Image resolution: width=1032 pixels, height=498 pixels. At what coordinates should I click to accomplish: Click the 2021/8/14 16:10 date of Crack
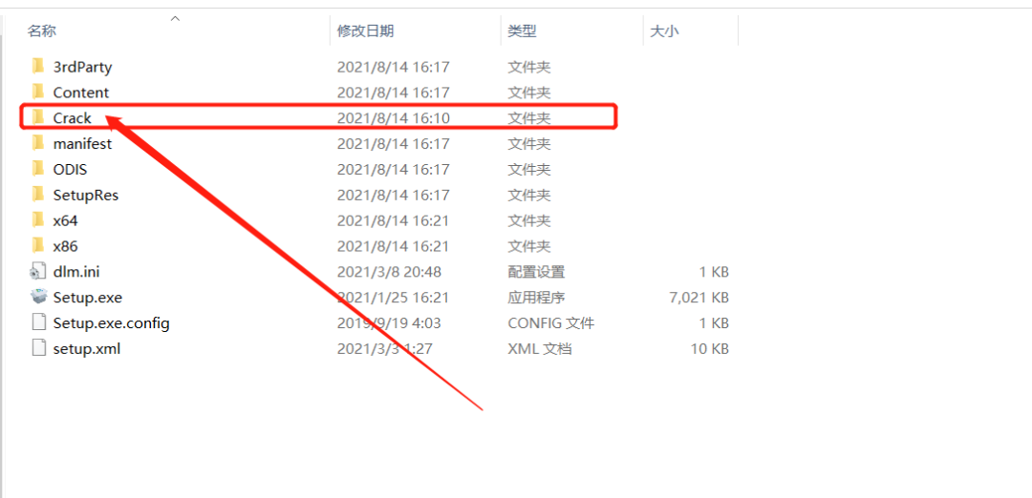tap(393, 118)
